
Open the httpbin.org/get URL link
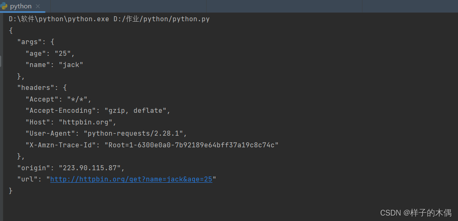131,179
